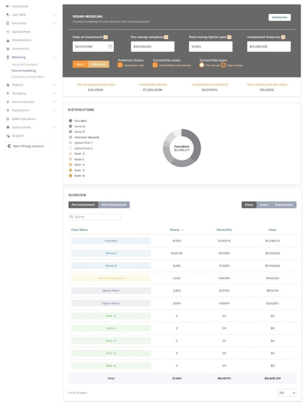Click the Founders legend color dot
This screenshot has height=404, width=304.
70,121
